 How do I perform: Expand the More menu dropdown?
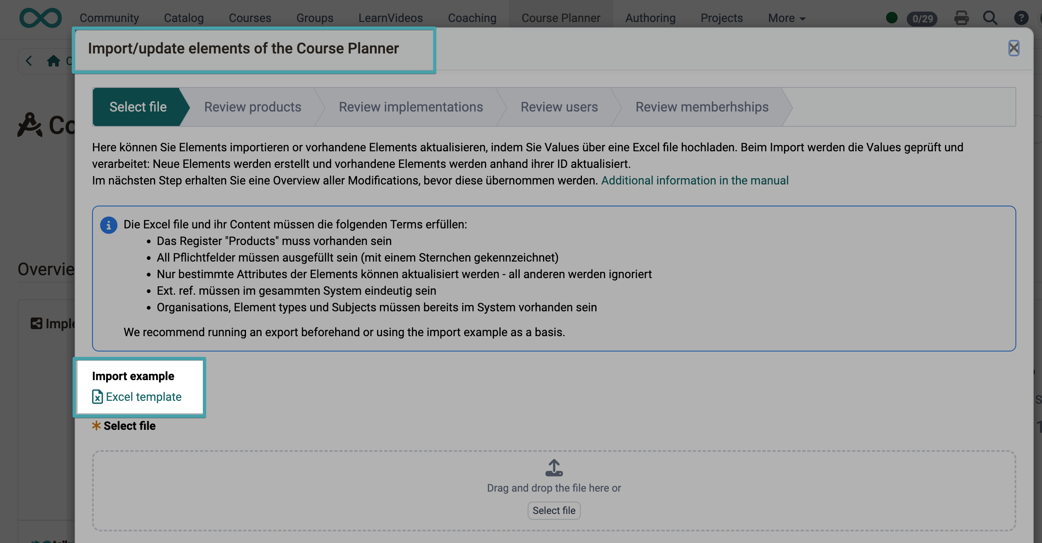pos(786,18)
